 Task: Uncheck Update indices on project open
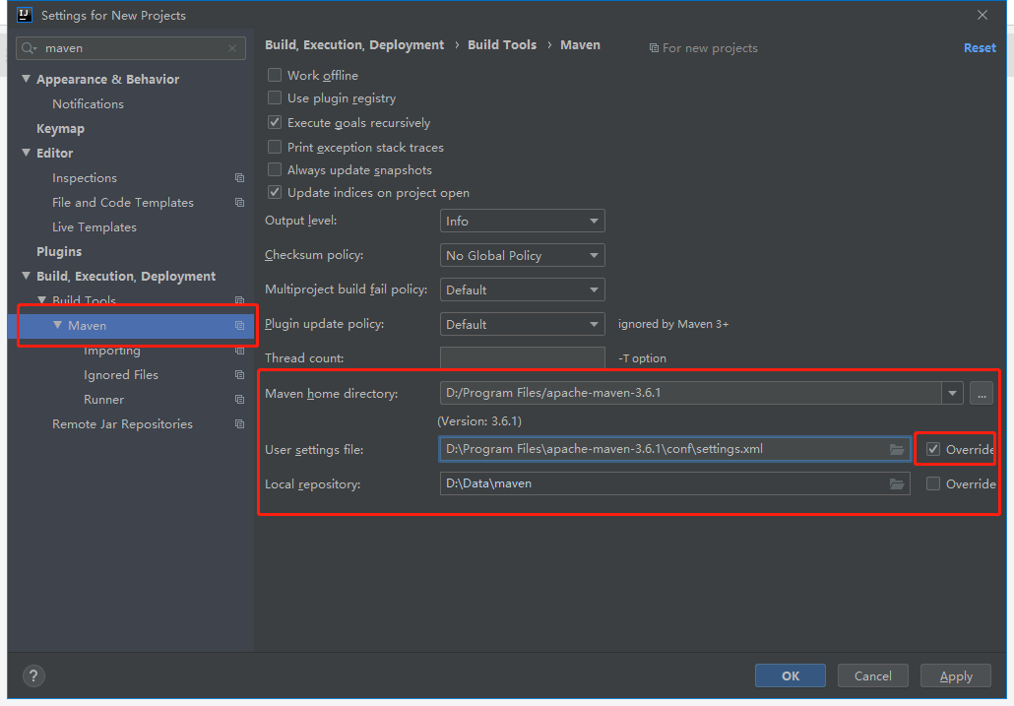click(275, 192)
